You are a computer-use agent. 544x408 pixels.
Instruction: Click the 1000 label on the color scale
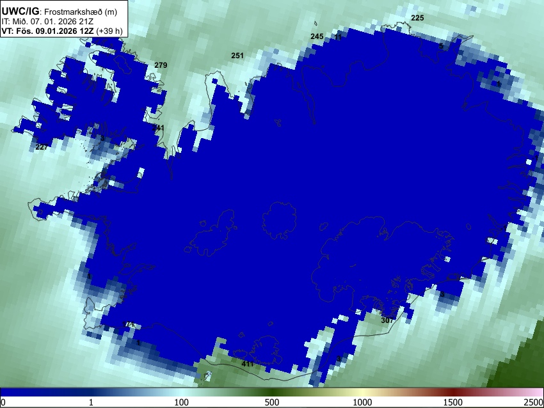click(362, 402)
